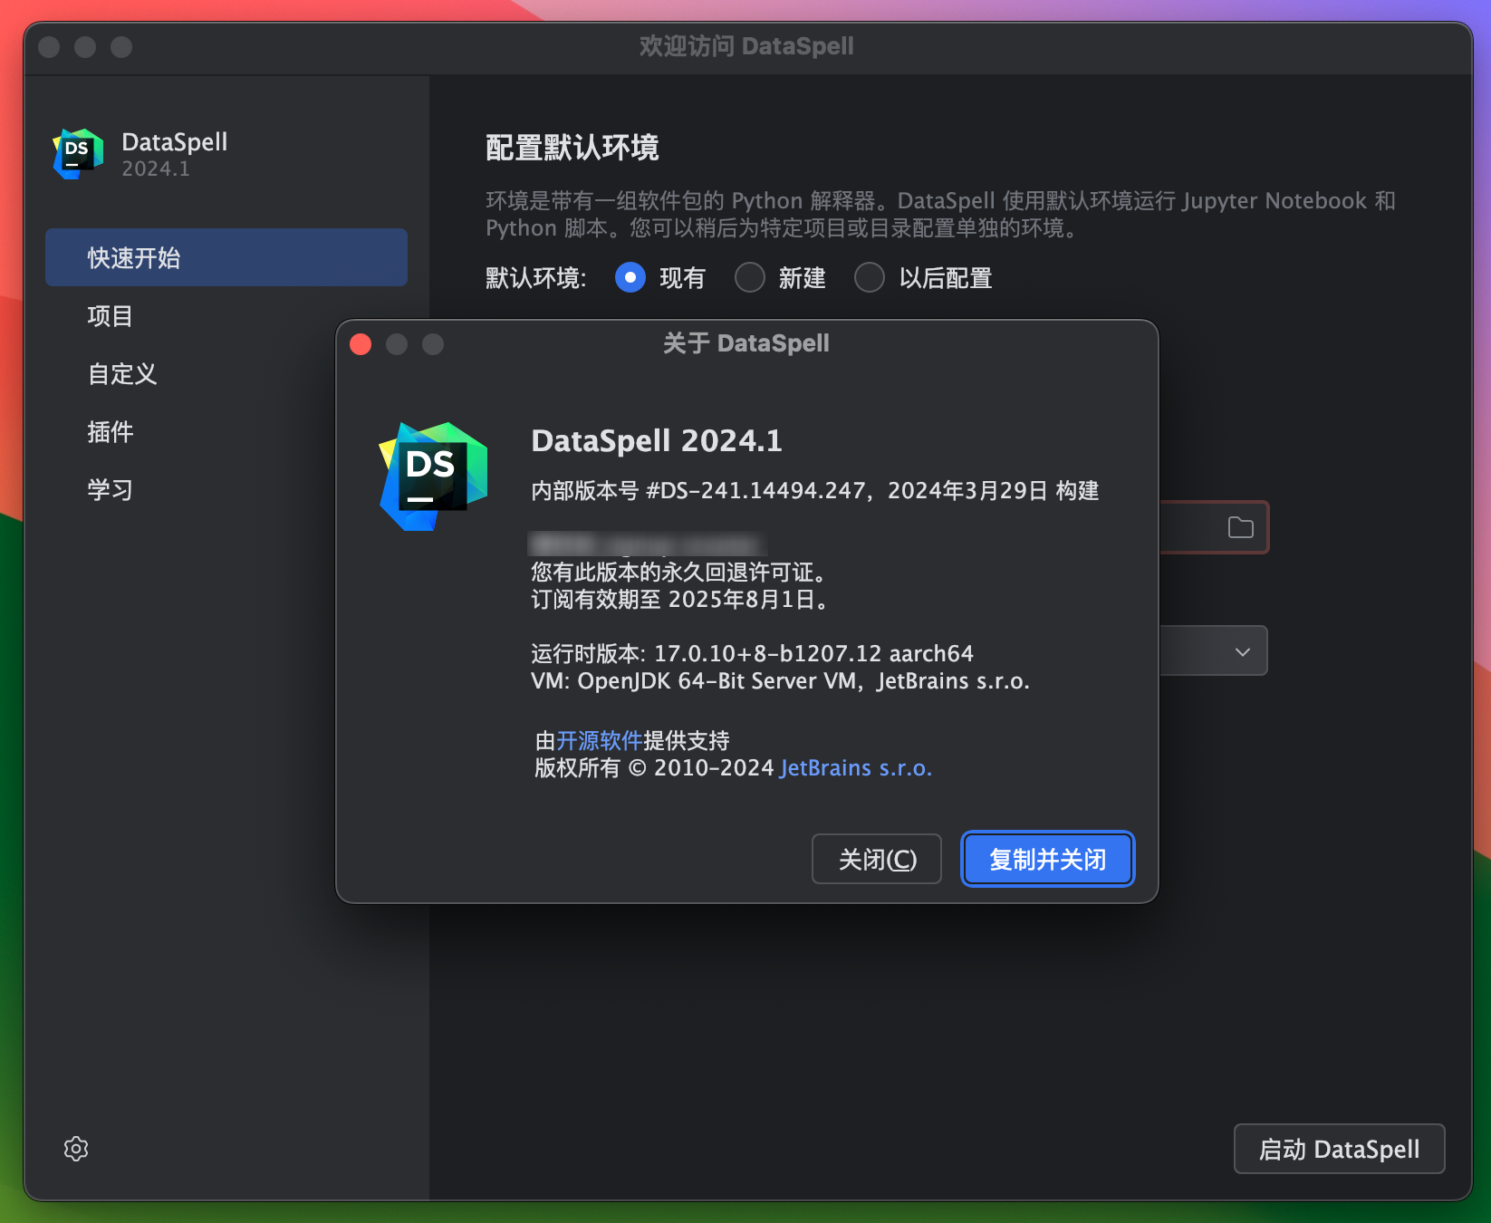
Task: Select the 新建 radio button
Action: pyautogui.click(x=750, y=277)
